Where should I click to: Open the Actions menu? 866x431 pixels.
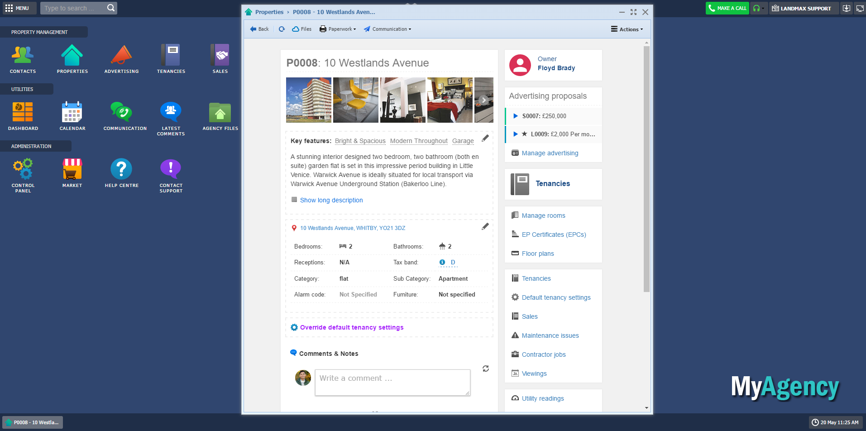pyautogui.click(x=627, y=29)
